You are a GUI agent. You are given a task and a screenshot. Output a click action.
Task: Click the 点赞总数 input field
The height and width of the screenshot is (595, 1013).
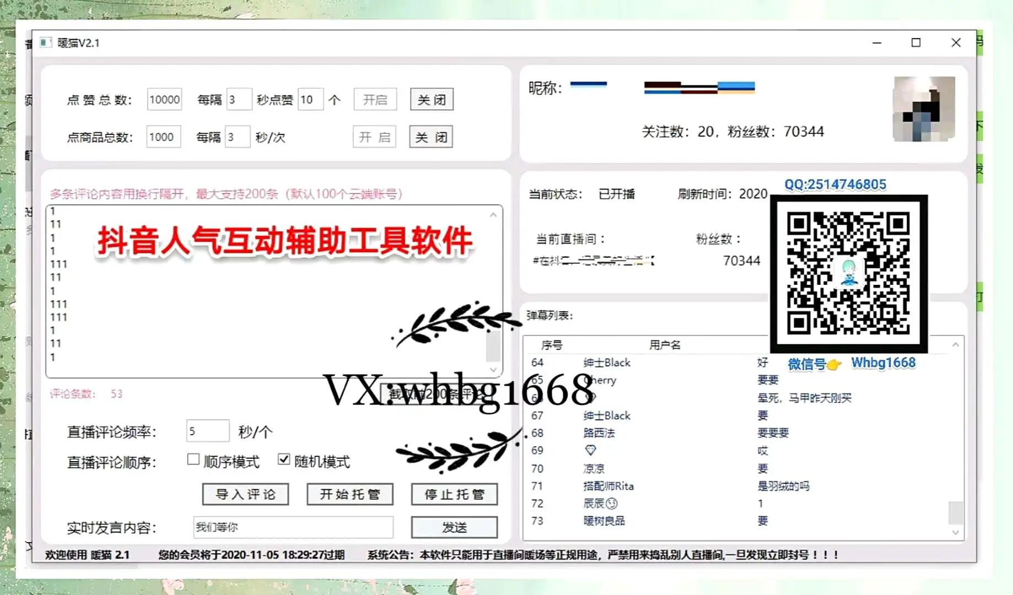coord(164,100)
